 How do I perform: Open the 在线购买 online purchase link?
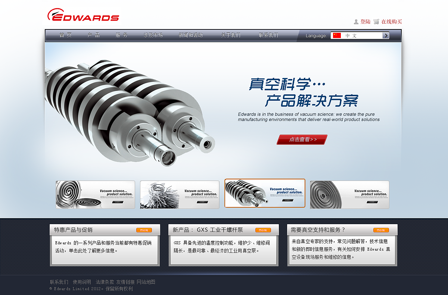392,22
